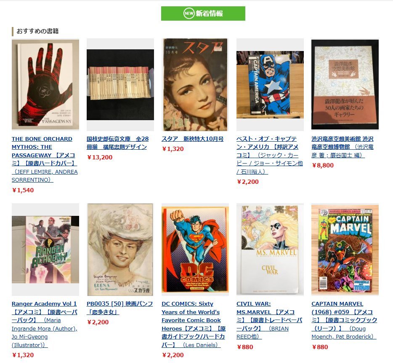This screenshot has height=363, width=393.
Task: Click the Ranger Academy cover thumbnail
Action: [45, 250]
